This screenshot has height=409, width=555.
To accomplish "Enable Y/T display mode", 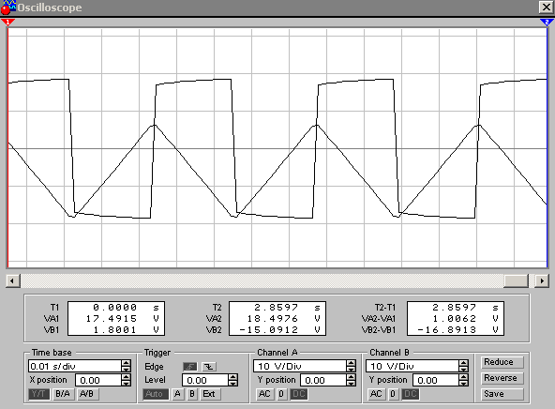I will tap(39, 394).
